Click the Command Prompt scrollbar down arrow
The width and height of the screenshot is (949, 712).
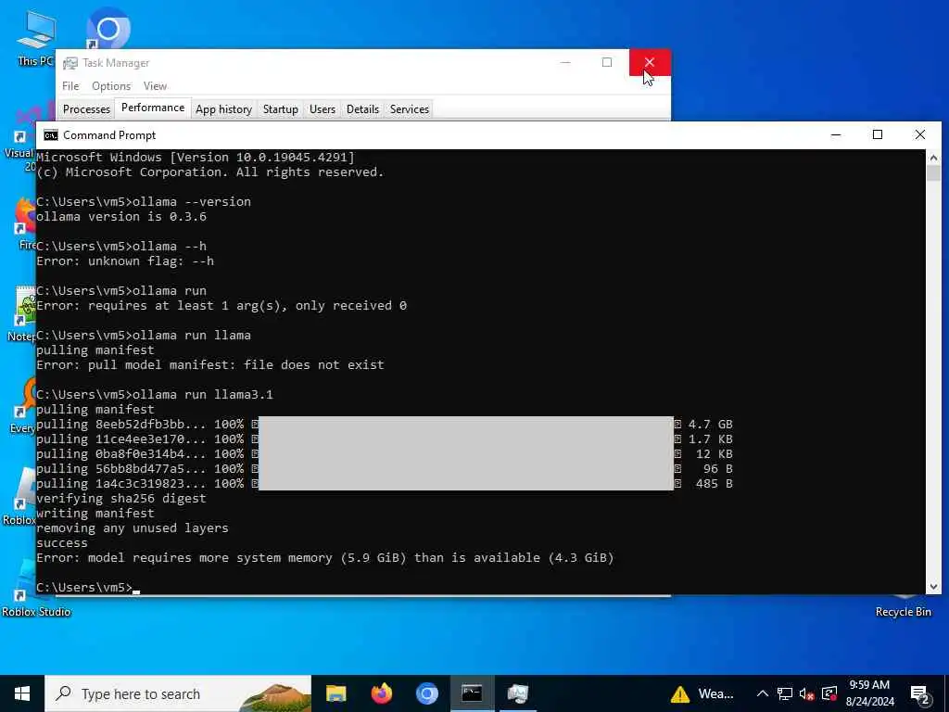933,586
